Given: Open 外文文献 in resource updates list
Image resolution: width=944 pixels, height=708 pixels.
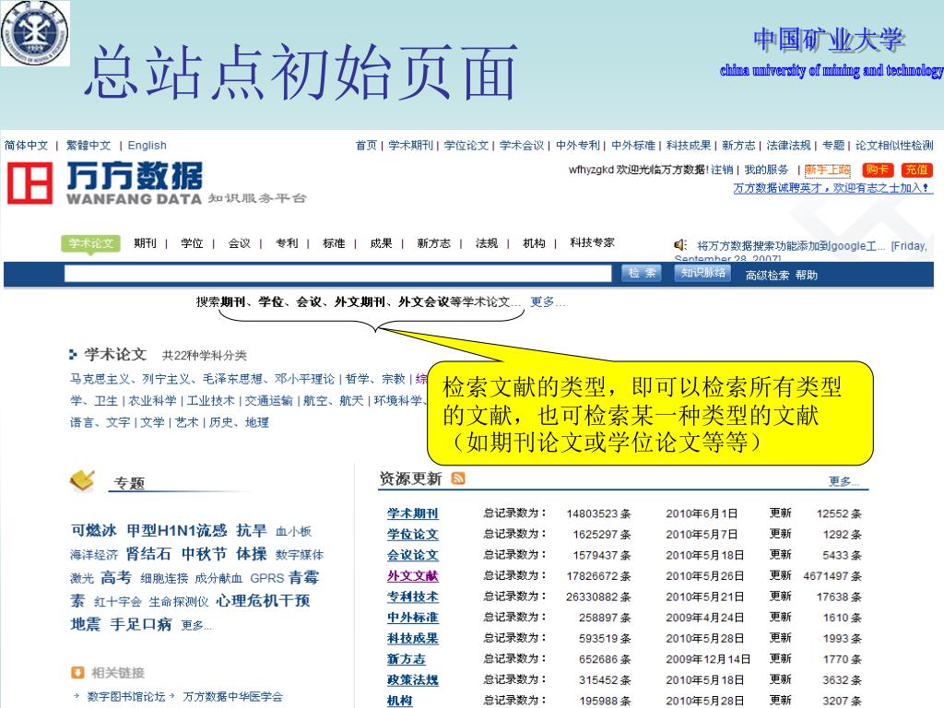Looking at the screenshot, I should click(x=413, y=575).
